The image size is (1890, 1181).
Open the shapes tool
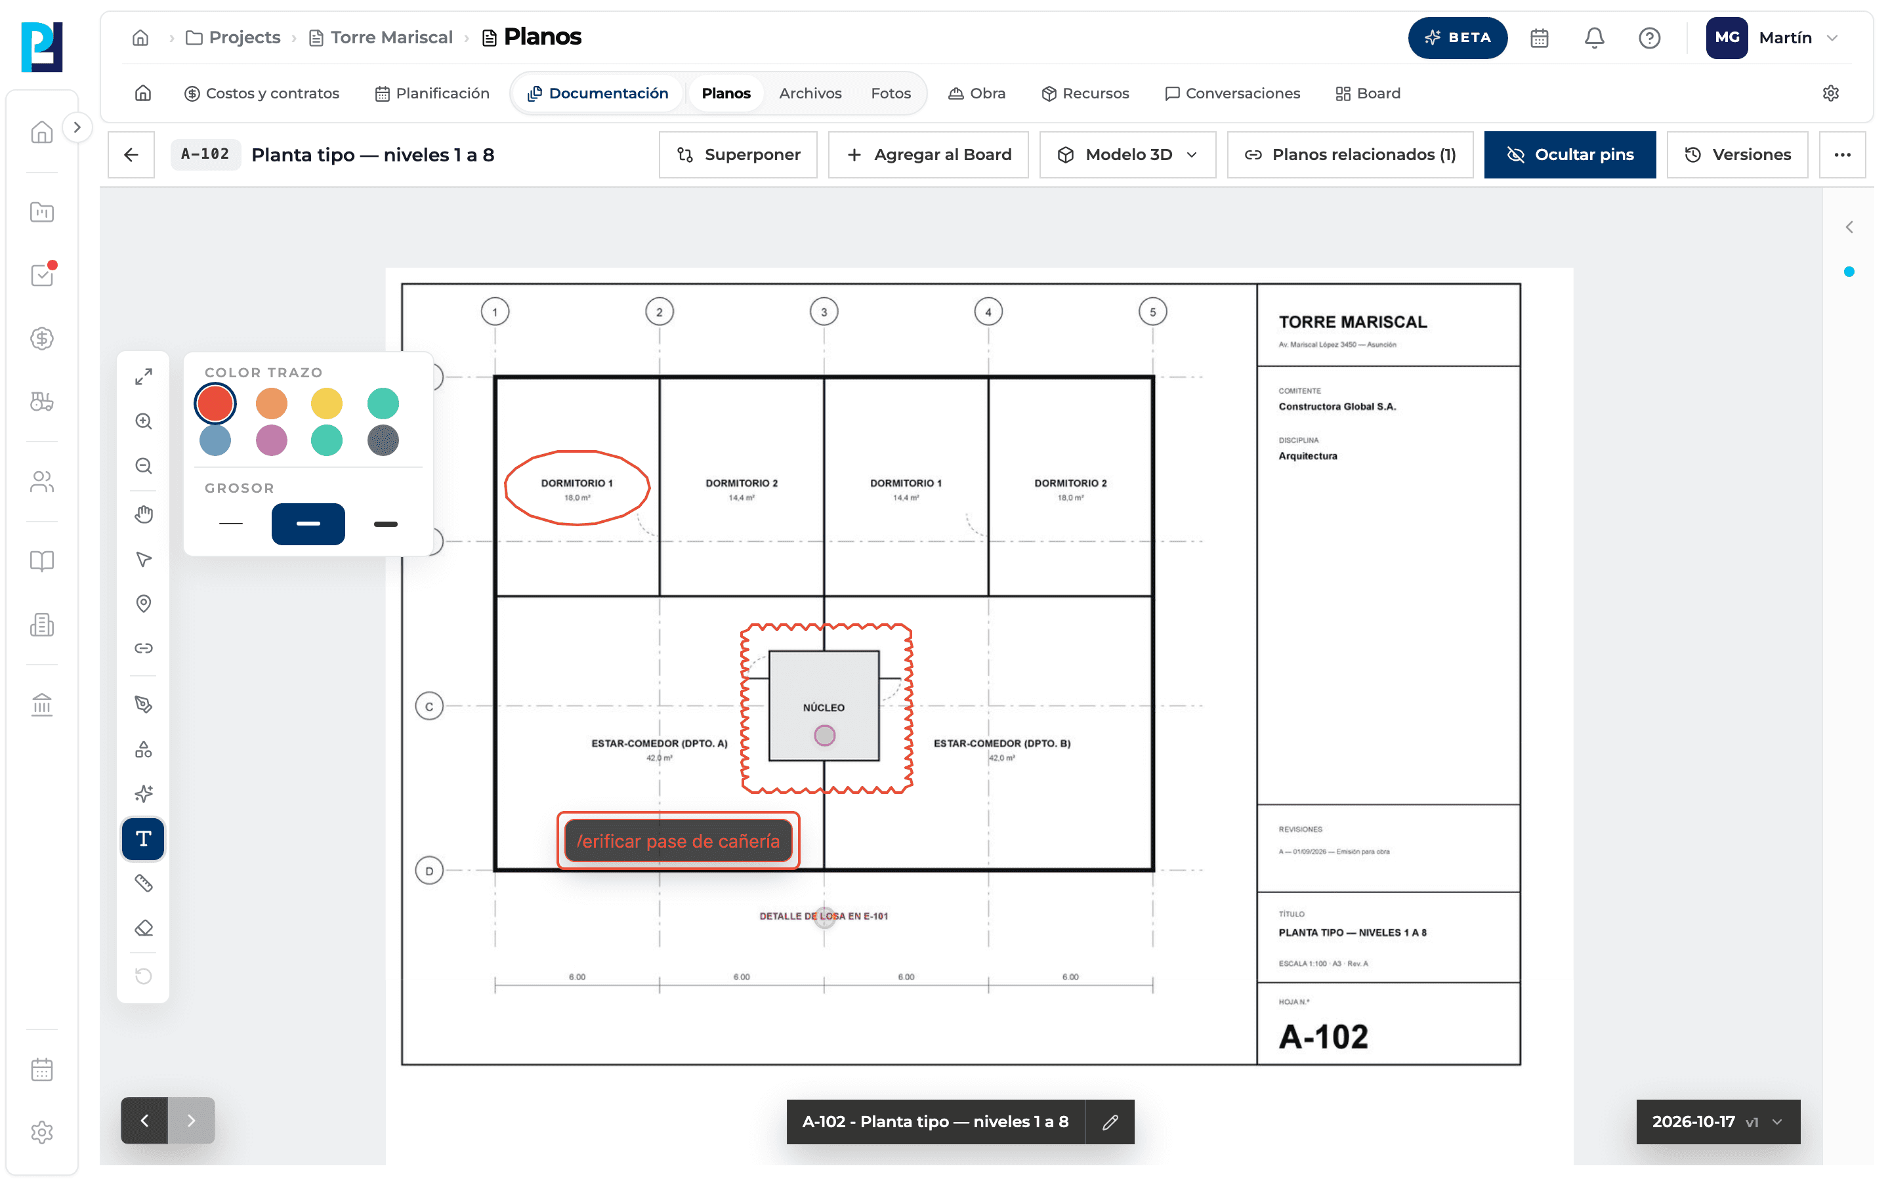point(143,749)
